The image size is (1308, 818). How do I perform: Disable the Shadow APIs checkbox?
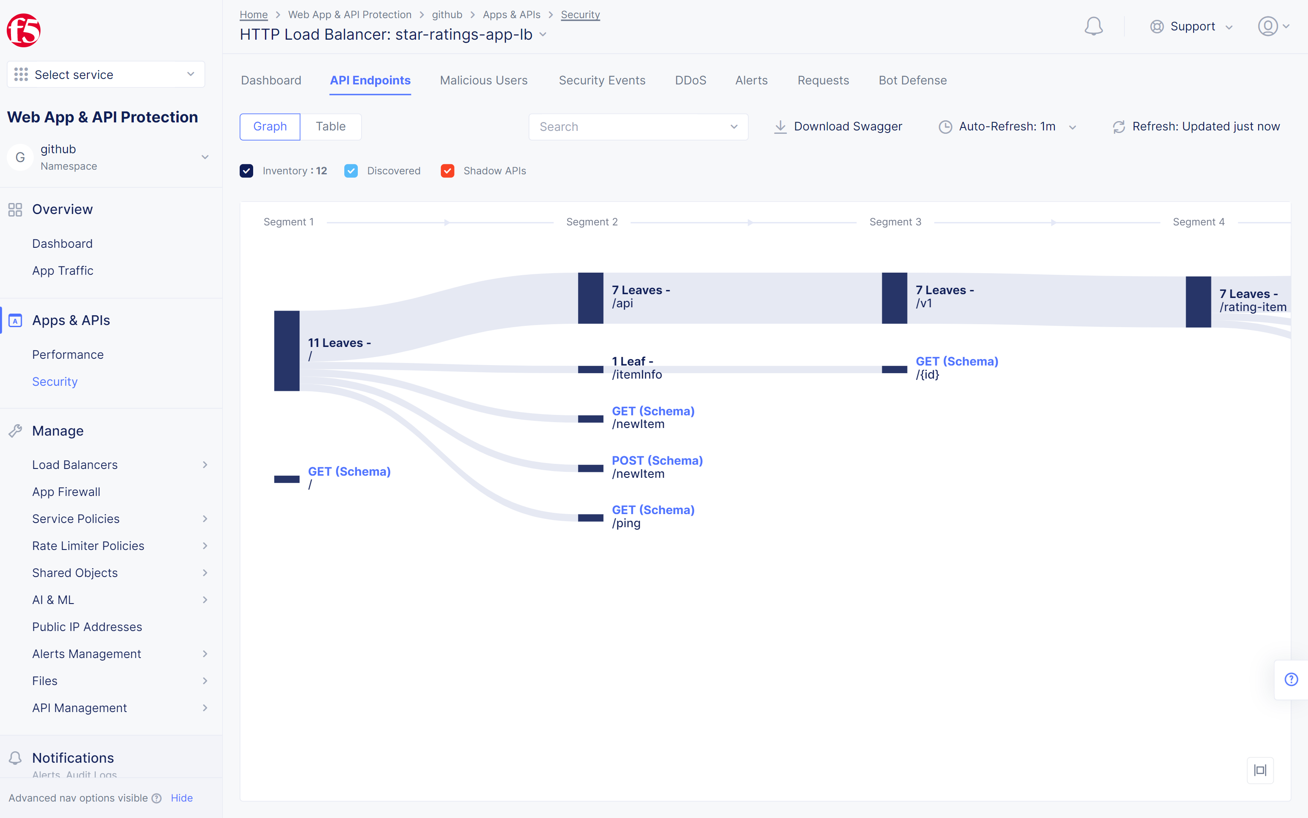(447, 171)
